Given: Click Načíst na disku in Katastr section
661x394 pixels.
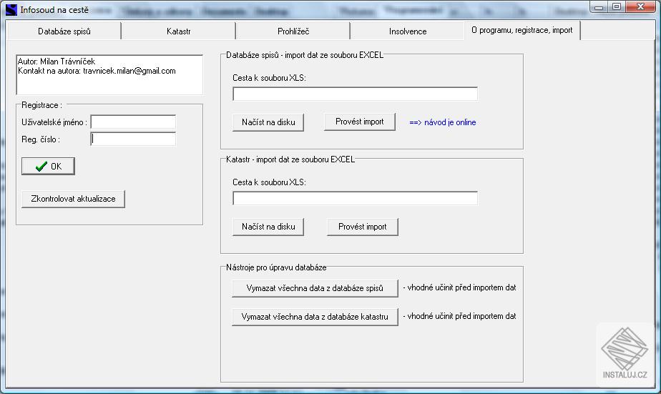Looking at the screenshot, I should [x=268, y=227].
